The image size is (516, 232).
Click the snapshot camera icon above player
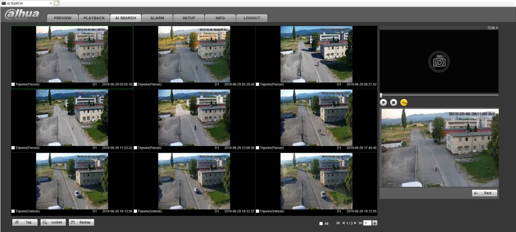pyautogui.click(x=493, y=28)
